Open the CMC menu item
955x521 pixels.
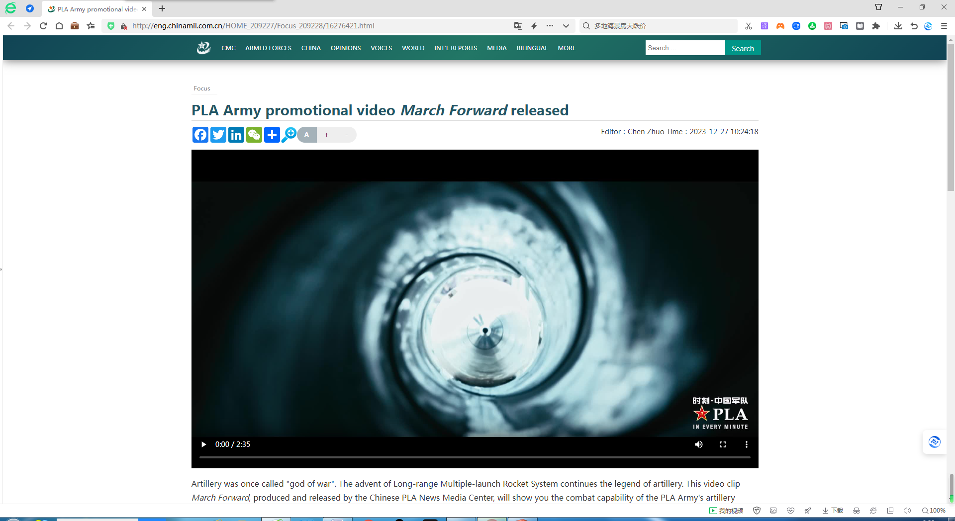pyautogui.click(x=228, y=48)
